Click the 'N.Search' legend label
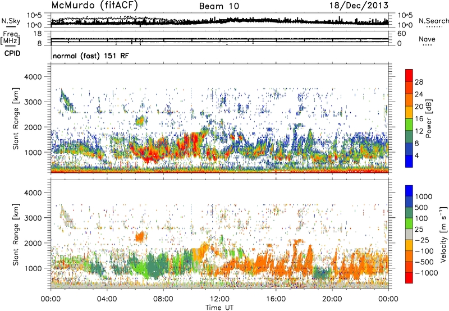The height and width of the screenshot is (311, 449). coord(433,21)
